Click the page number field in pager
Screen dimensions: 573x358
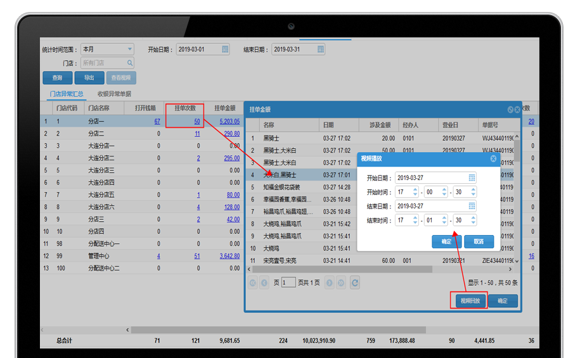(x=288, y=283)
